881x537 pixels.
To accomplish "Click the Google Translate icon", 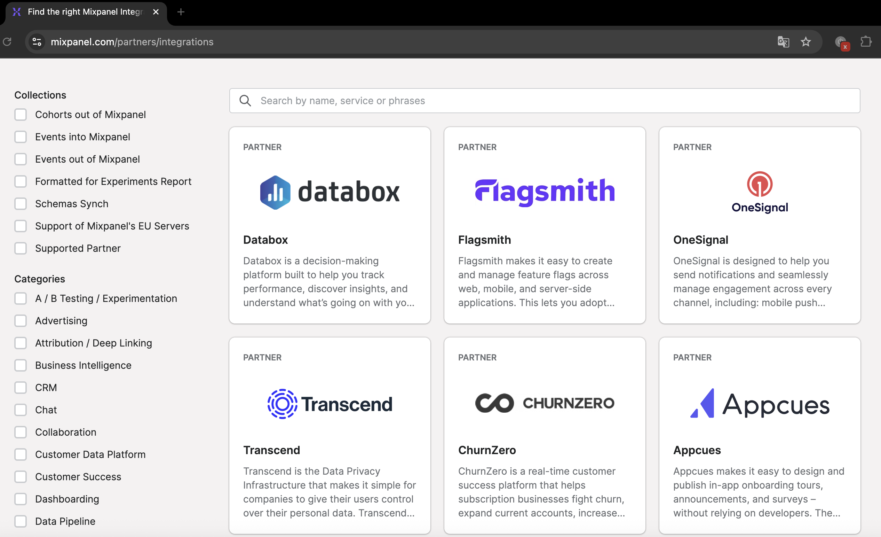I will pyautogui.click(x=783, y=42).
